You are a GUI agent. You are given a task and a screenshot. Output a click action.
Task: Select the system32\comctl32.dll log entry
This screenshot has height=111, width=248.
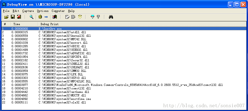pos(124,88)
